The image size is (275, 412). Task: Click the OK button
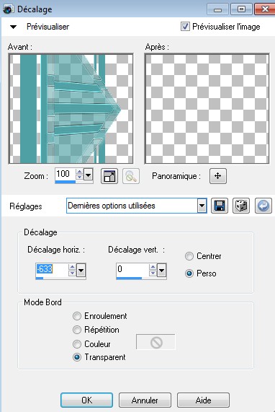(87, 400)
